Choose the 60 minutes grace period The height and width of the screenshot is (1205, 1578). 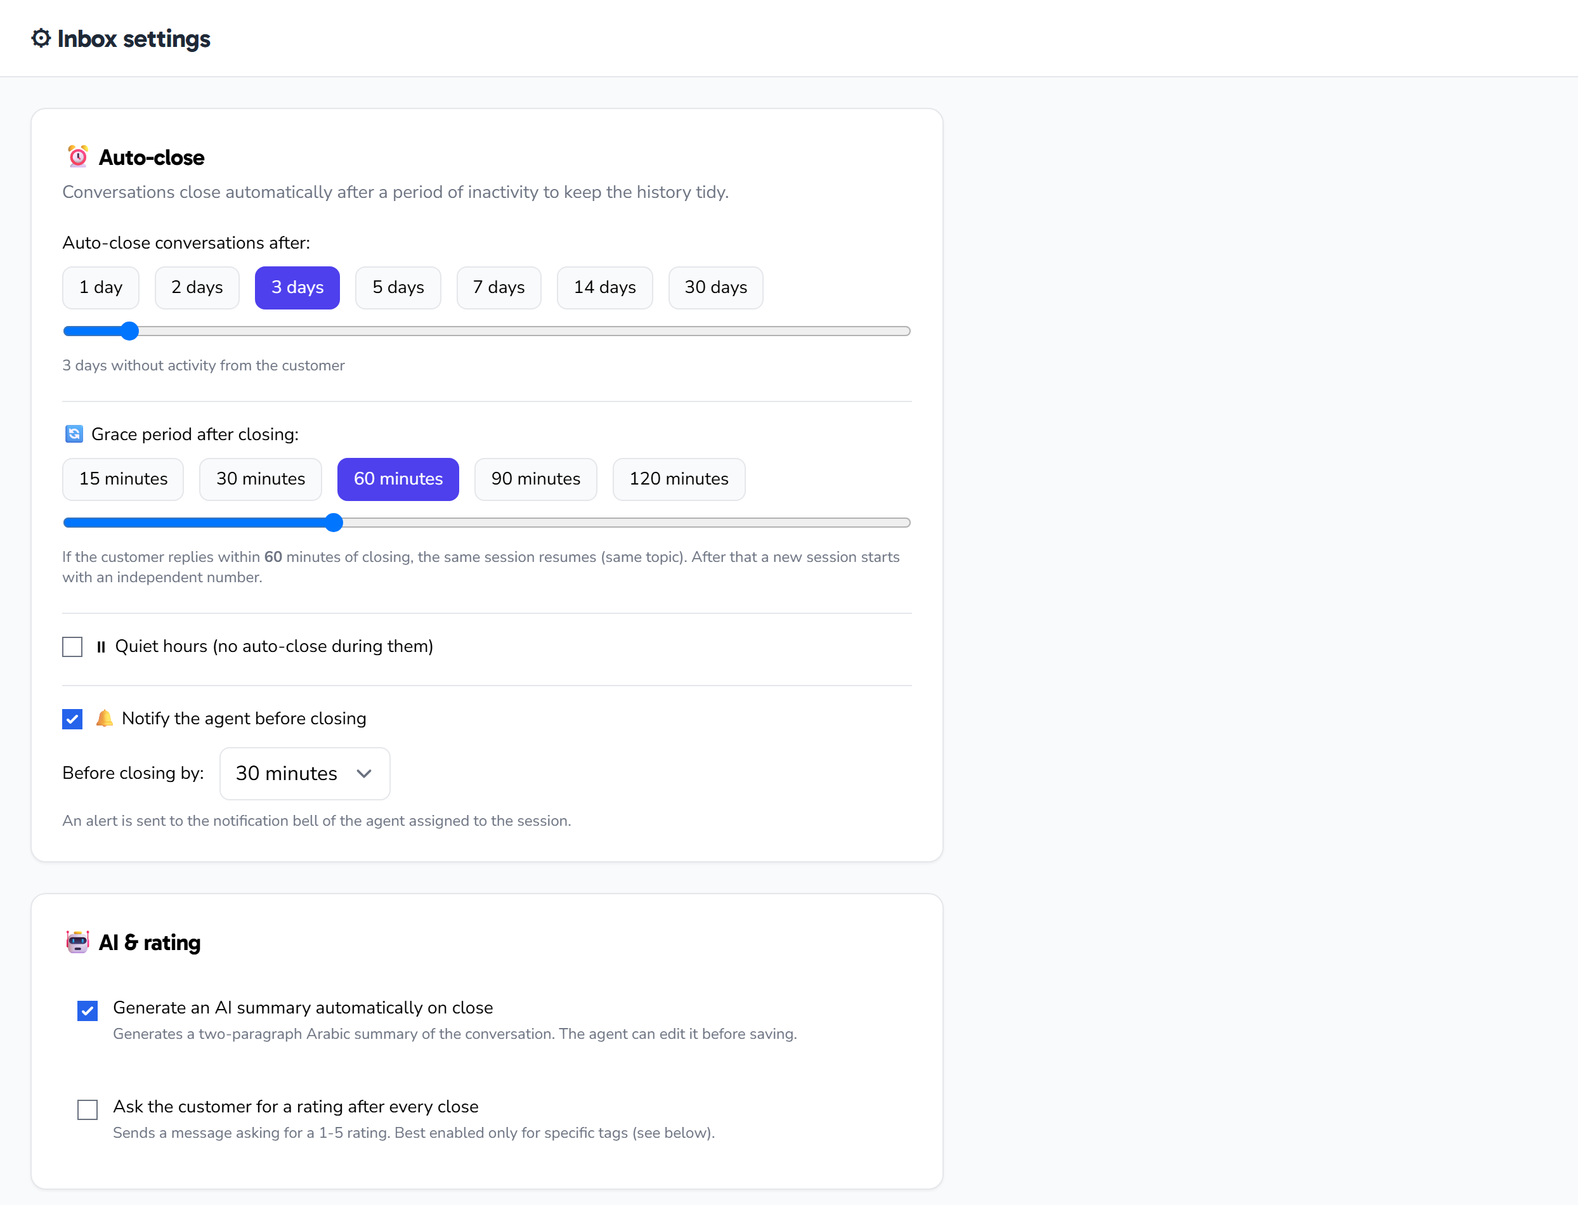click(398, 479)
